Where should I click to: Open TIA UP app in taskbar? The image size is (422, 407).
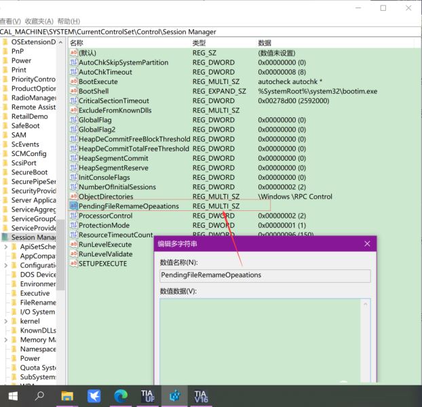148,396
